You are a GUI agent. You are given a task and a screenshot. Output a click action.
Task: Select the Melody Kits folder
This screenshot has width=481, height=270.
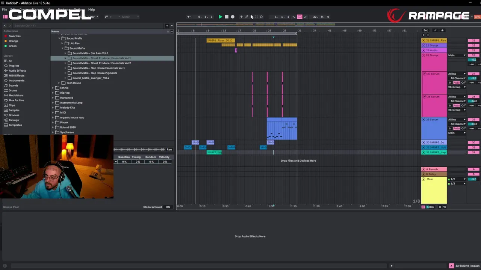pos(68,108)
